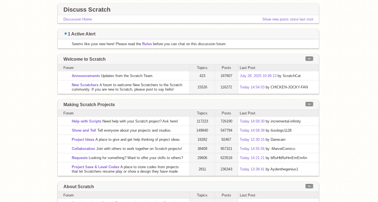
Task: Open the Requests forum
Action: tap(80, 158)
